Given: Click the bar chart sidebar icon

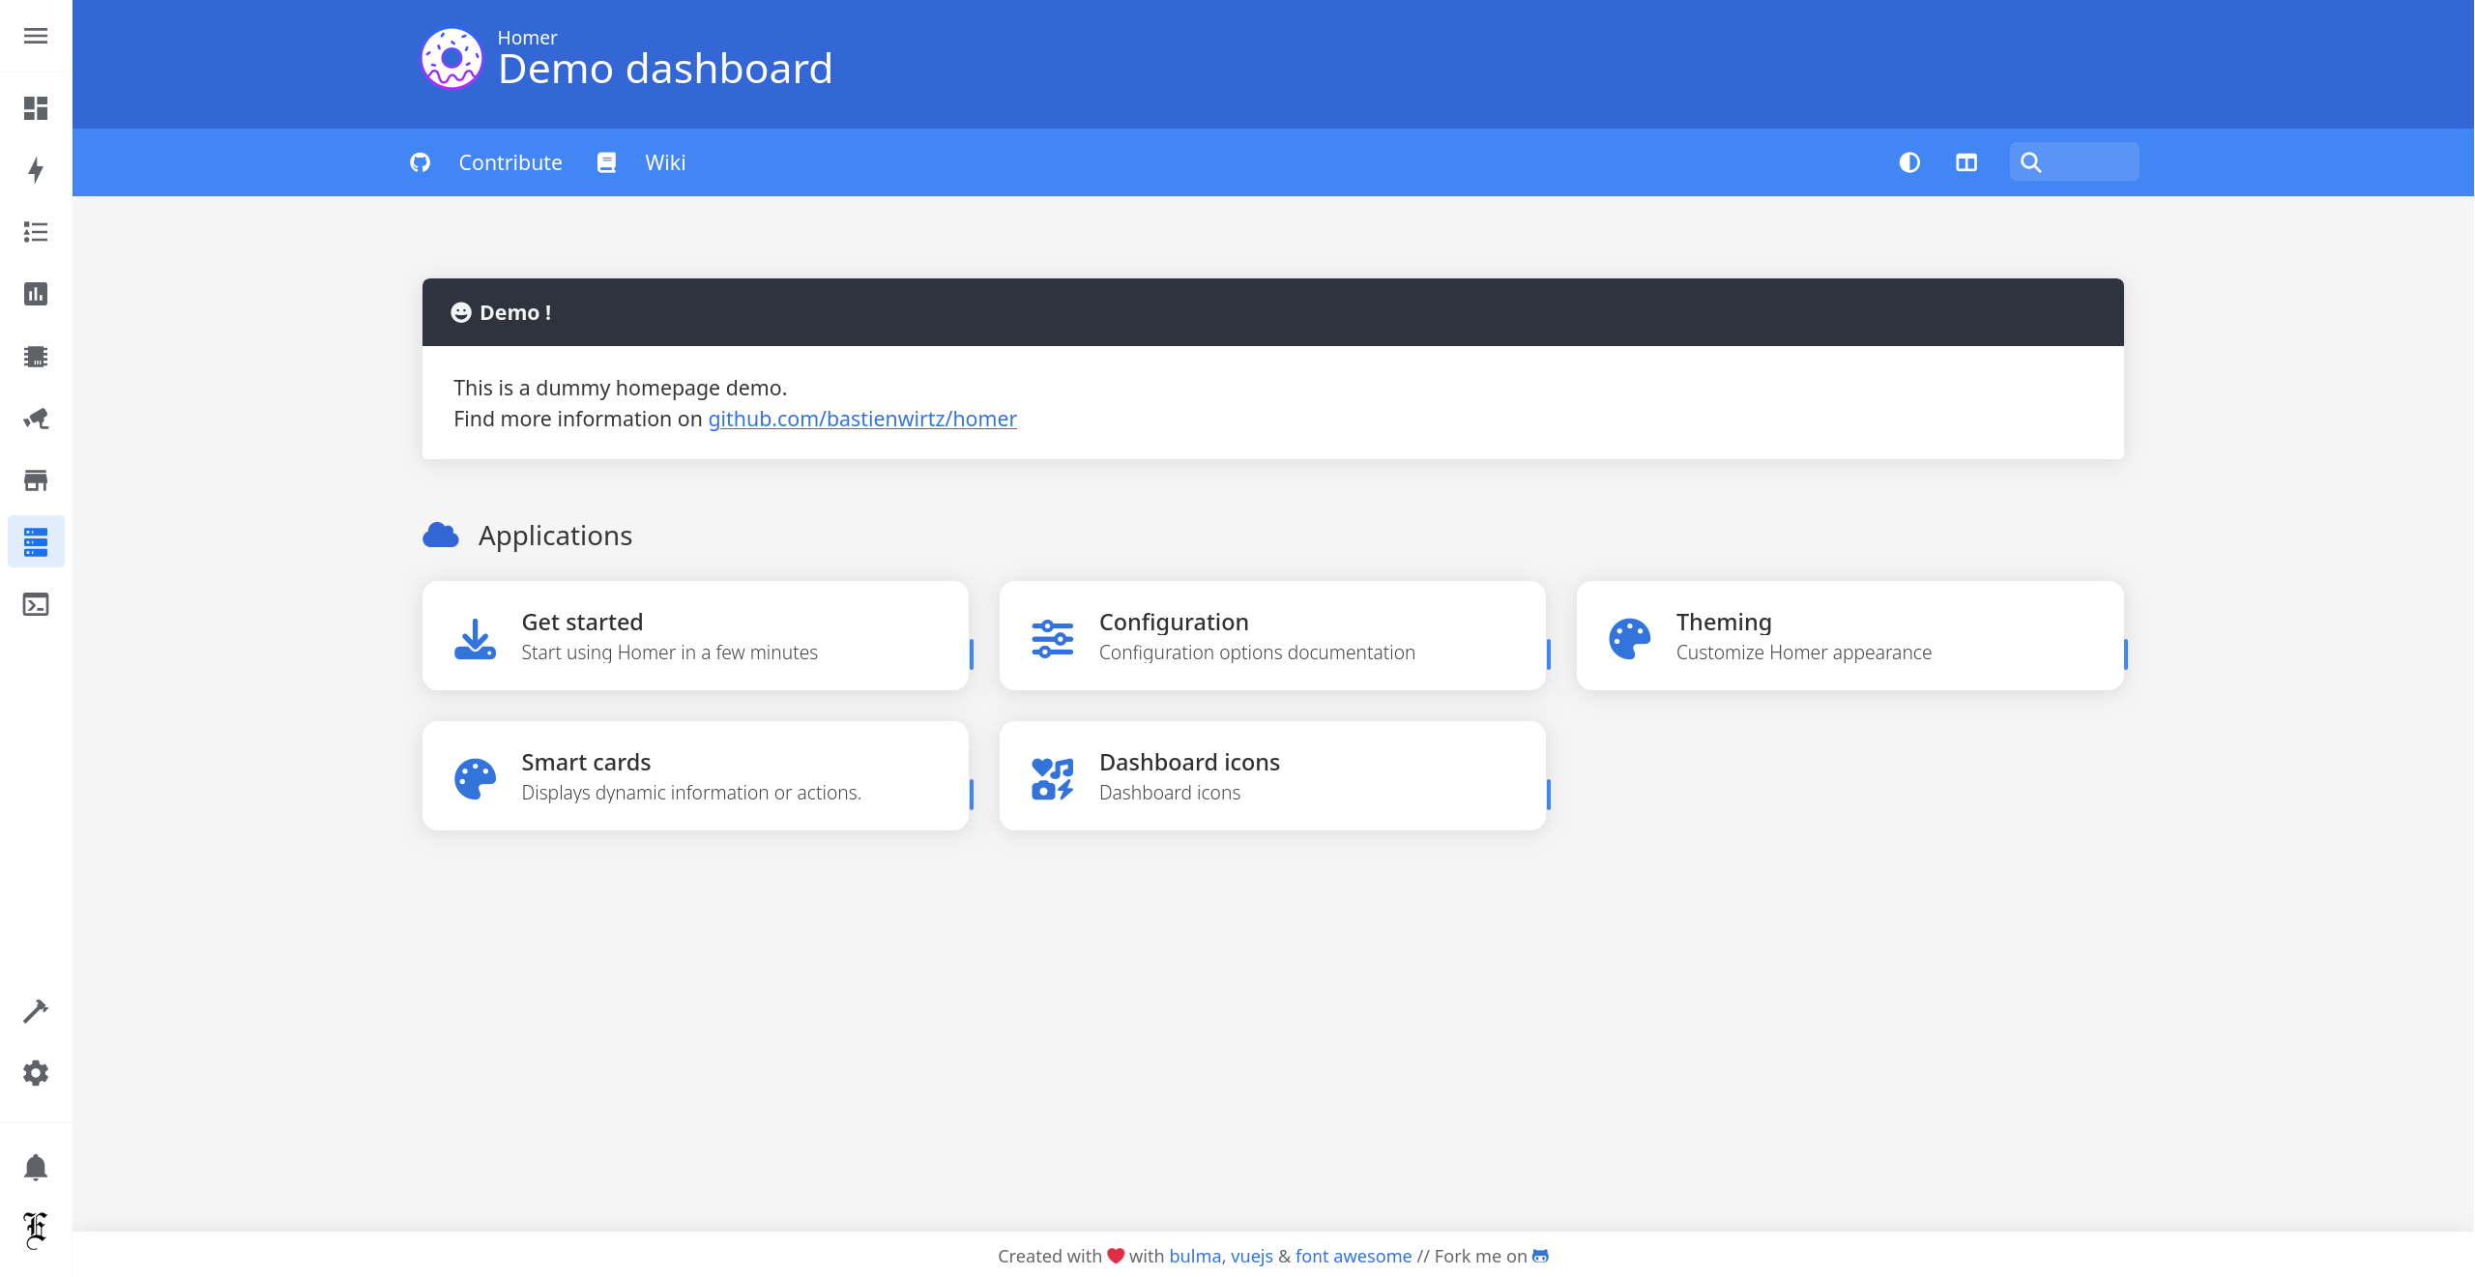Looking at the screenshot, I should [36, 294].
